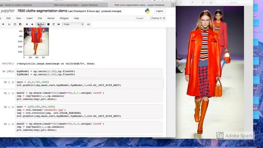The width and height of the screenshot is (263, 148).
Task: Move selected cell up arrow
Action: click(x=27, y=24)
